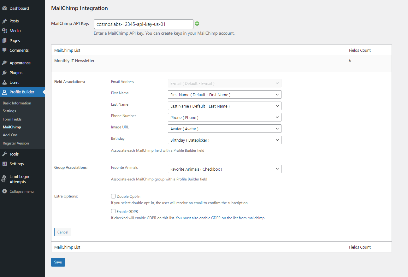Image resolution: width=408 pixels, height=277 pixels.
Task: Go to the Plugins menu item
Action: click(22, 73)
